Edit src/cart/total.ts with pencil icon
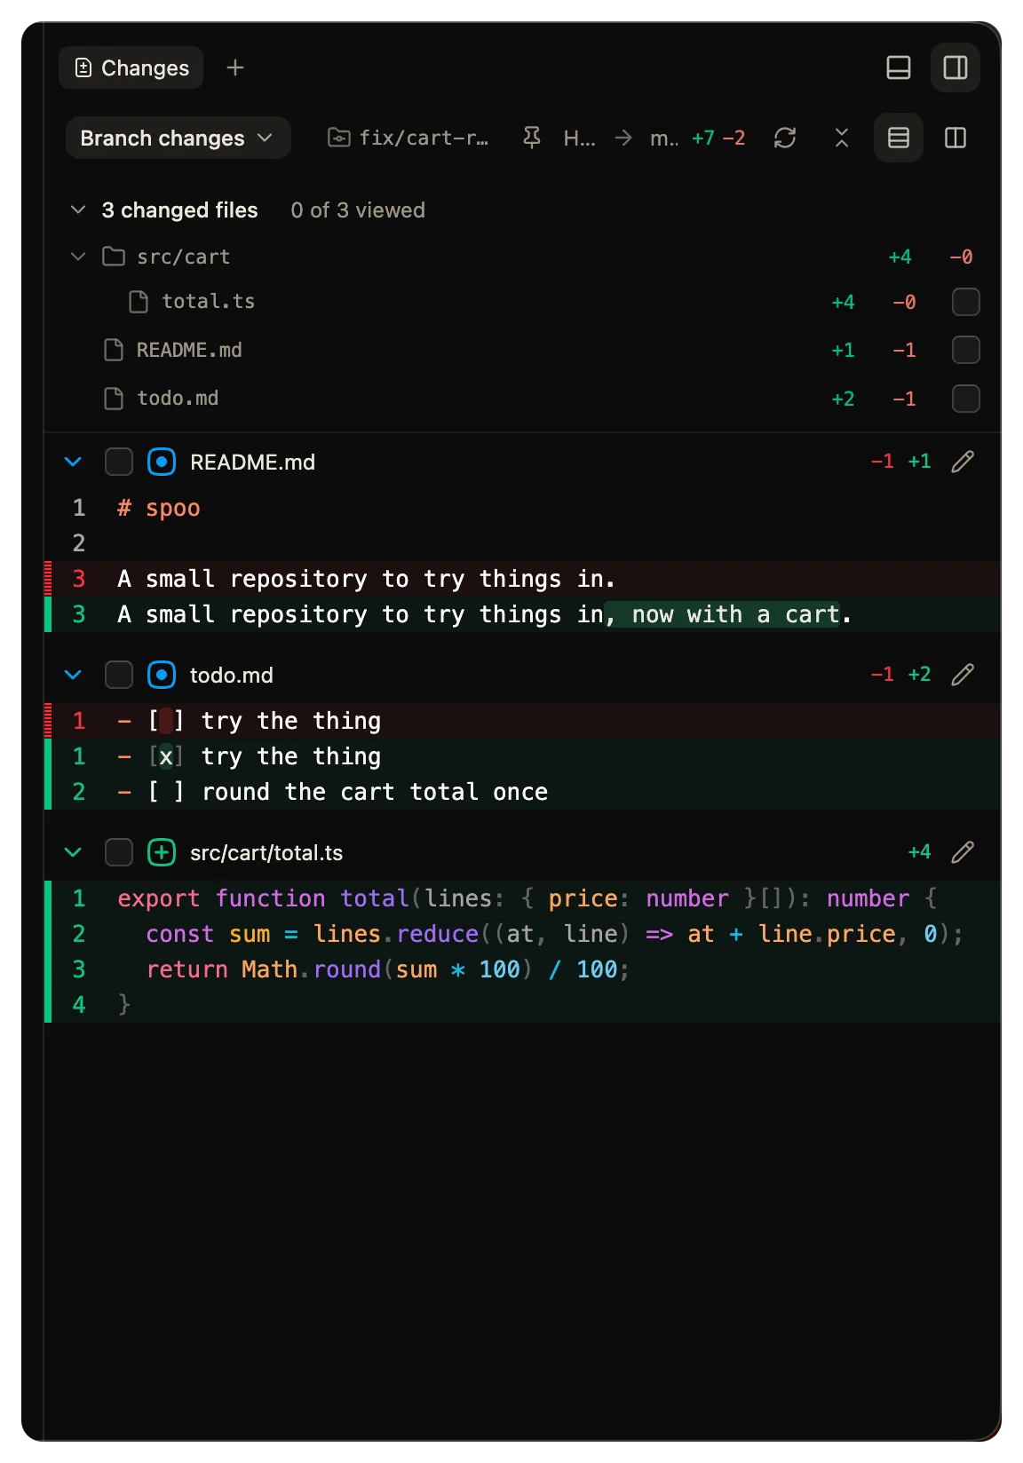1023x1463 pixels. pos(963,852)
